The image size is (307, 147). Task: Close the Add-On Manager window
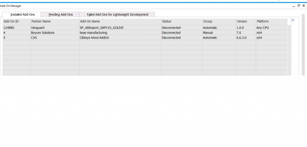pyautogui.click(x=304, y=6)
